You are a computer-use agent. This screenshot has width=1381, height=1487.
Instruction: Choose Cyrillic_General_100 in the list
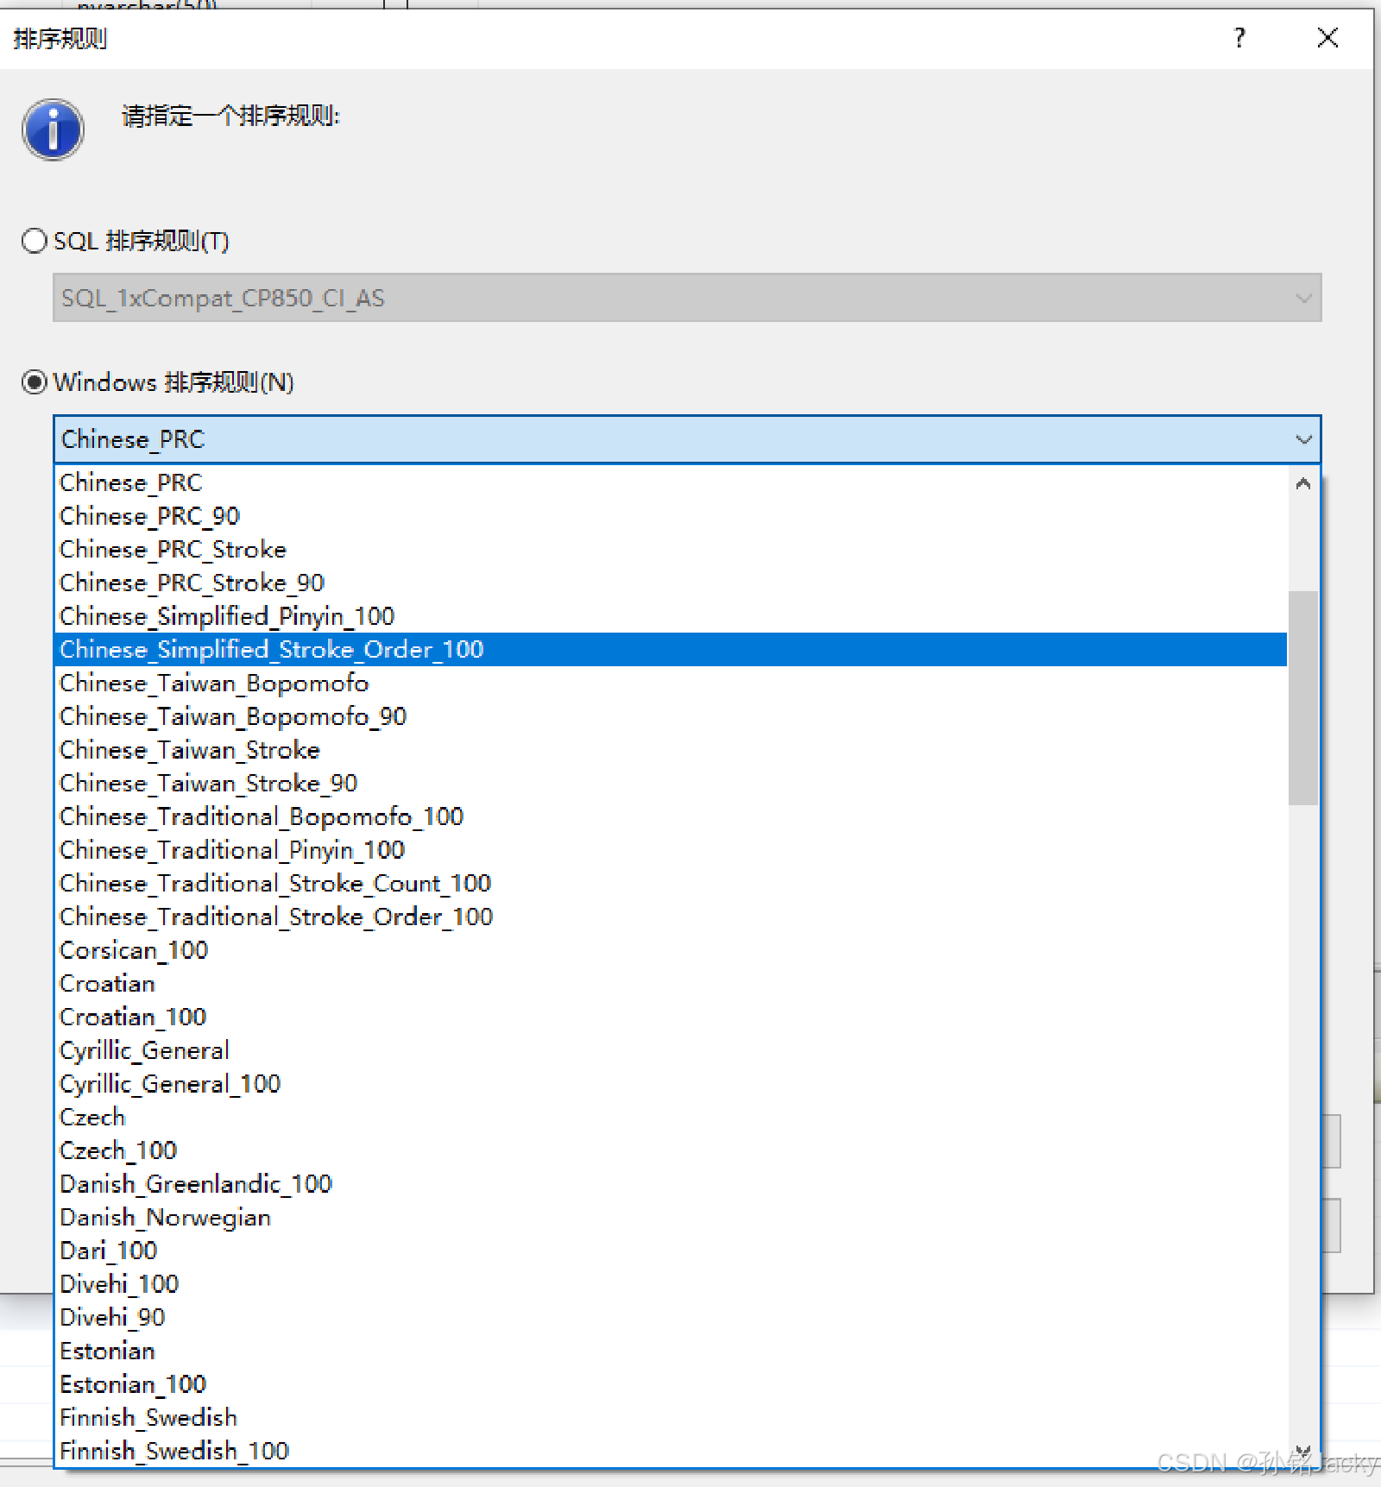(x=170, y=1084)
